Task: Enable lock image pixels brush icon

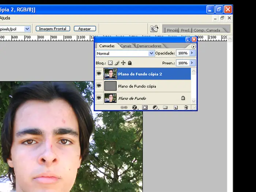Action: (x=117, y=63)
